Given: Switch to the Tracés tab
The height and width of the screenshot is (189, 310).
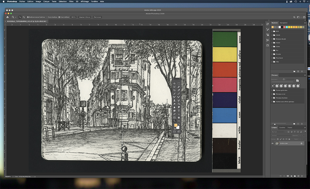Looking at the screenshot, I should pyautogui.click(x=290, y=128).
